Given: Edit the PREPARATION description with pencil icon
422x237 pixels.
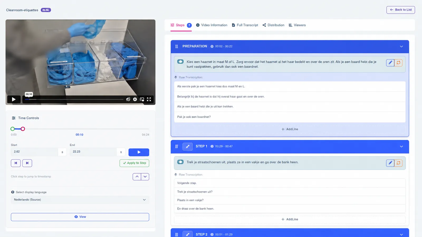Looking at the screenshot, I should coord(390,63).
